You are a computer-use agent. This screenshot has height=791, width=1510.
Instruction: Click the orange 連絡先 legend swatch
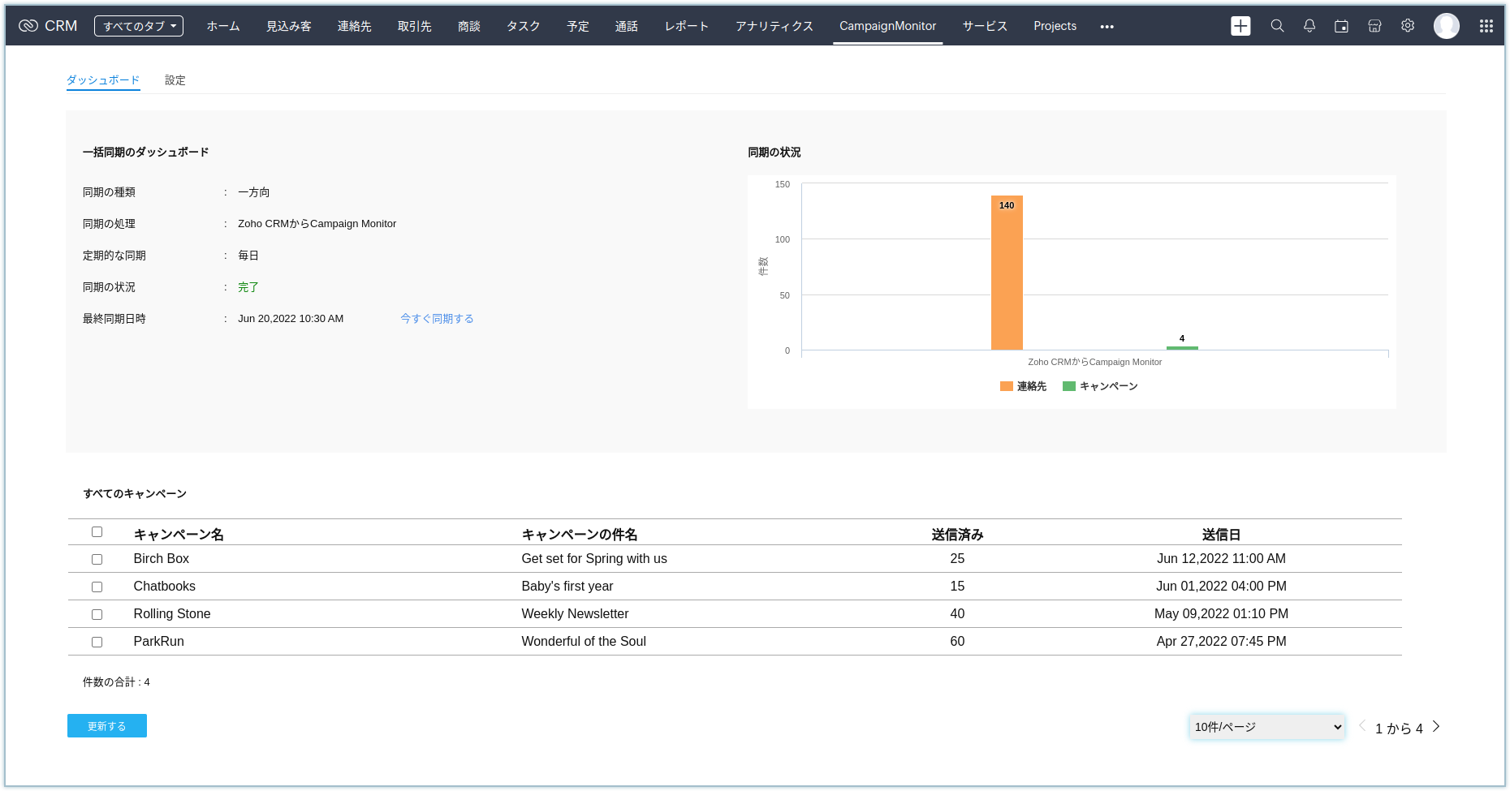click(x=1007, y=386)
